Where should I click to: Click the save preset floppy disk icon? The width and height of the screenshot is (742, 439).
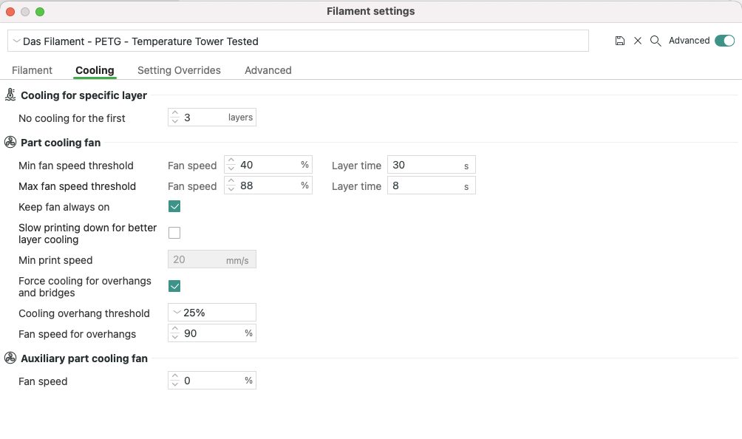[x=620, y=41]
